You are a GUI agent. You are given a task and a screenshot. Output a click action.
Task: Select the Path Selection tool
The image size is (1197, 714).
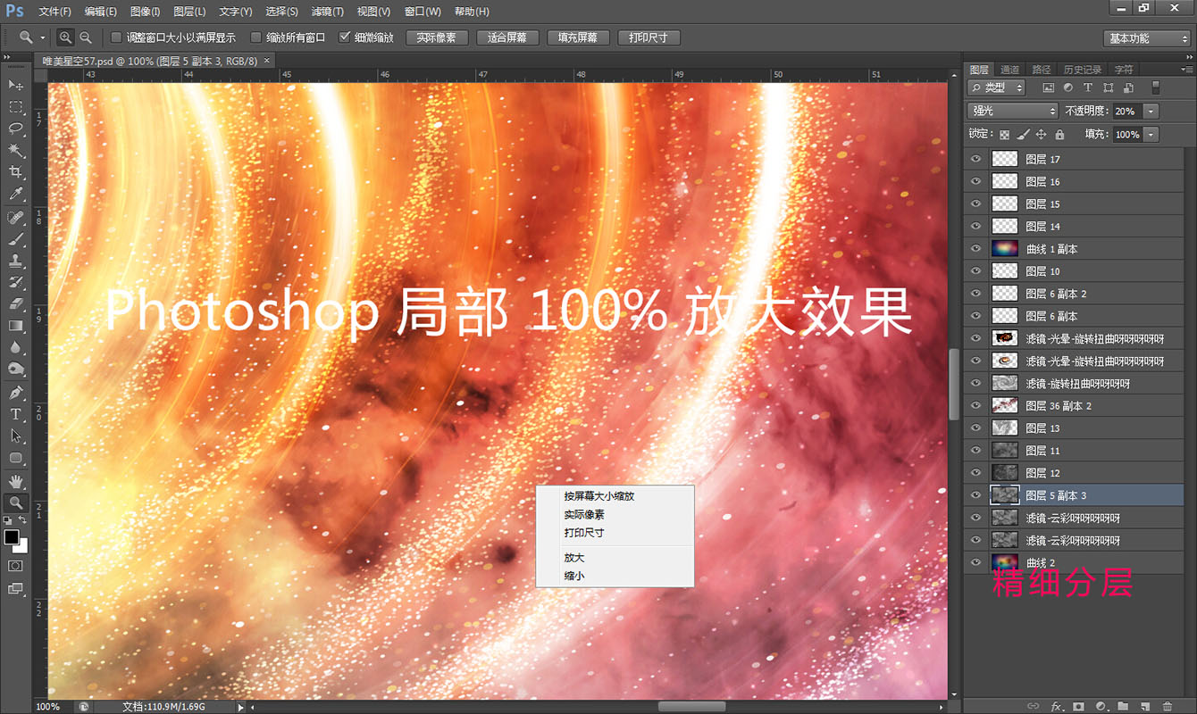(16, 436)
